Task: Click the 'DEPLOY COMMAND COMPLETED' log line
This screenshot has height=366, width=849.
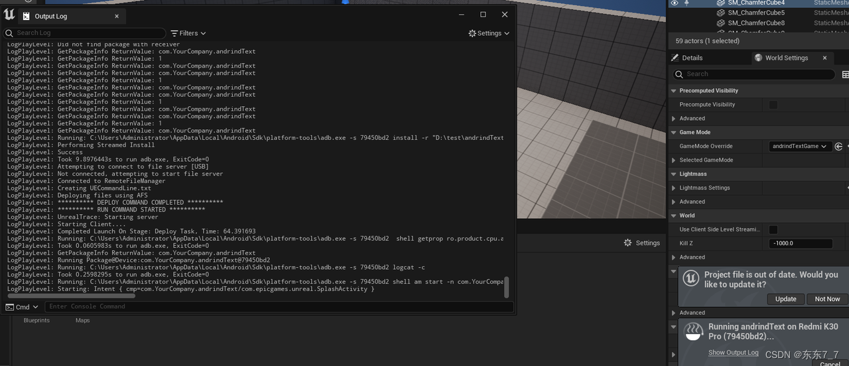Action: pyautogui.click(x=115, y=203)
